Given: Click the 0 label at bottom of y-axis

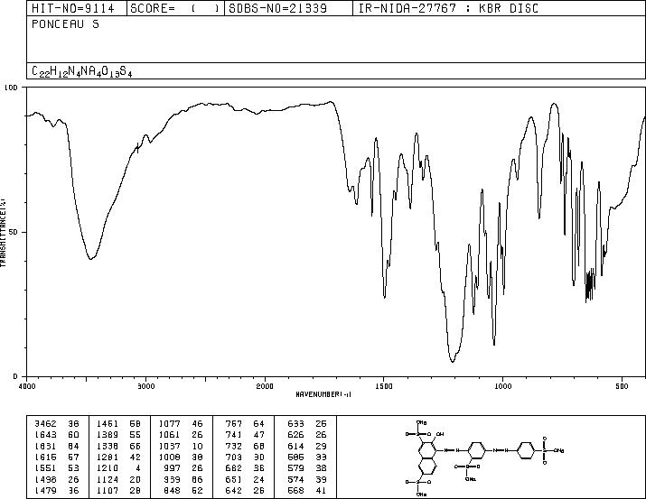Looking at the screenshot, I should (15, 376).
